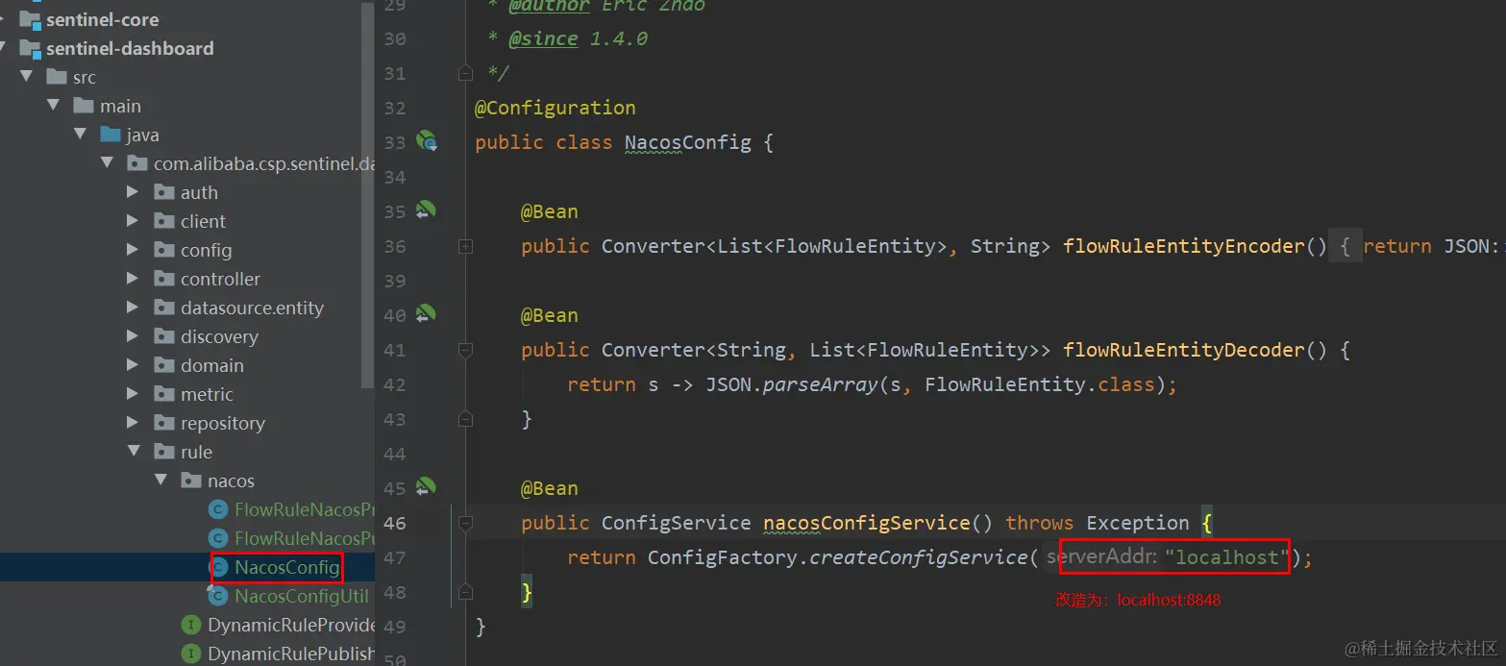Click the Spring class gutter icon at line 33
The height and width of the screenshot is (666, 1506).
[x=427, y=142]
